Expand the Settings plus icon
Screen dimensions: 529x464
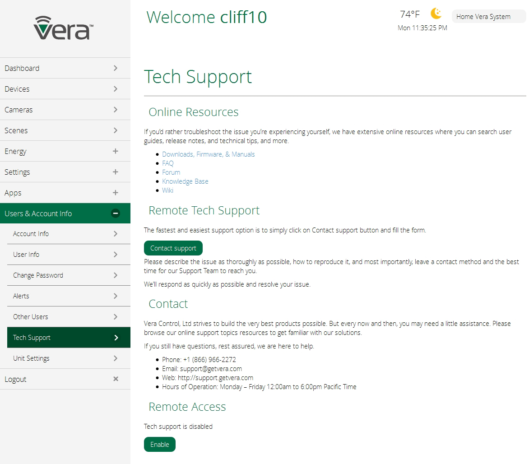point(116,172)
